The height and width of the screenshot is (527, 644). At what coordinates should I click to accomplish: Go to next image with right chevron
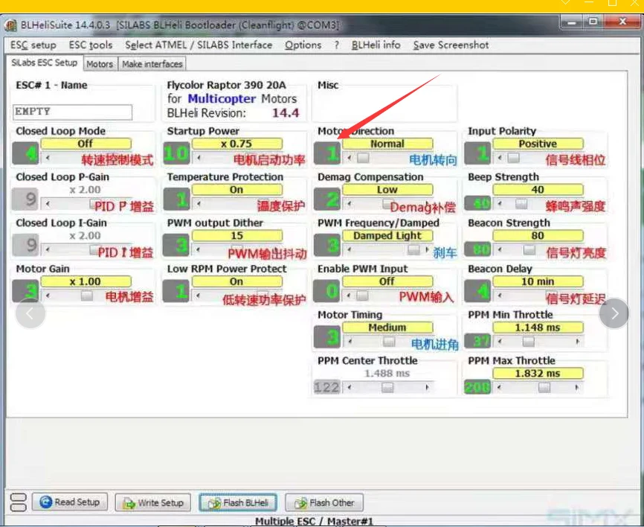(x=614, y=313)
